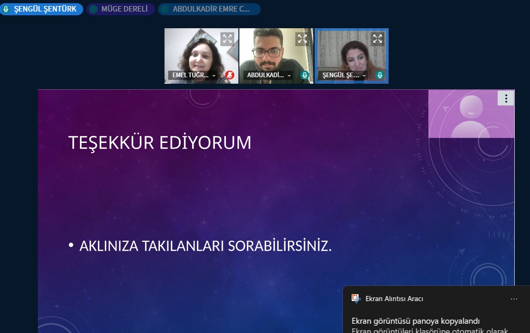Screen dimensions: 530x333
Task: Click the Ekran Alıntısı Aracı notification title
Action: [394, 299]
